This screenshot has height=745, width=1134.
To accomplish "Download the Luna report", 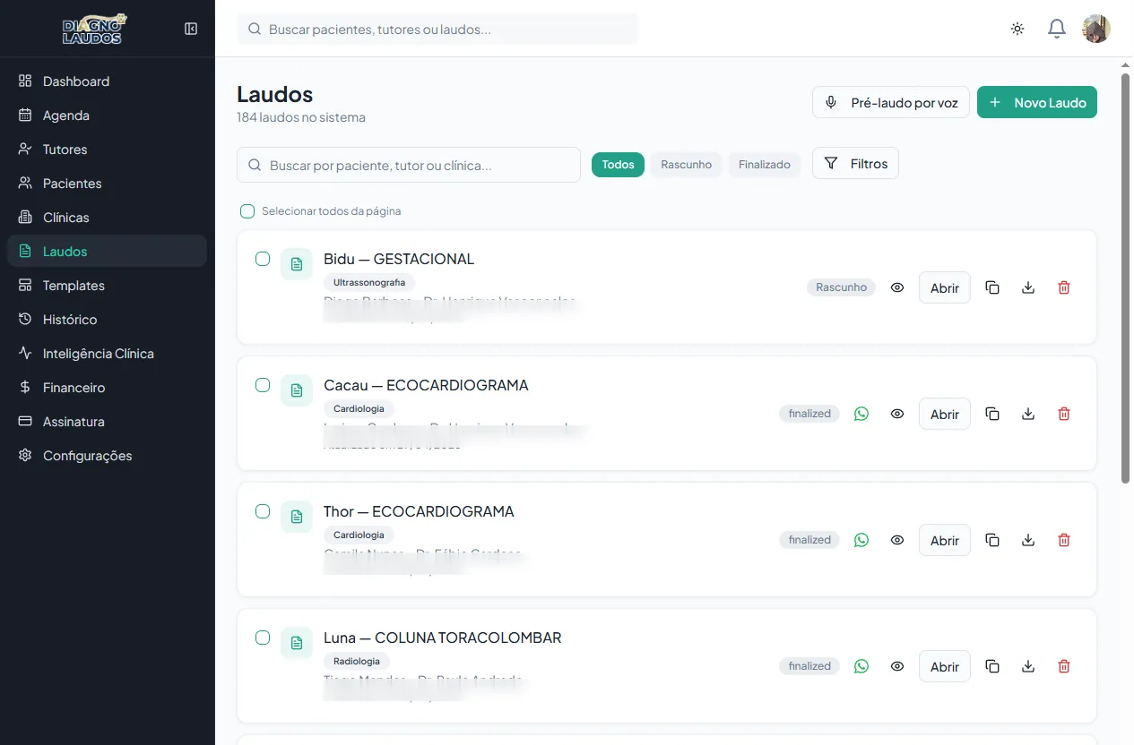I will coord(1028,666).
